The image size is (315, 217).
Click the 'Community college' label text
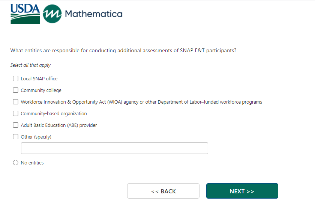coord(41,90)
